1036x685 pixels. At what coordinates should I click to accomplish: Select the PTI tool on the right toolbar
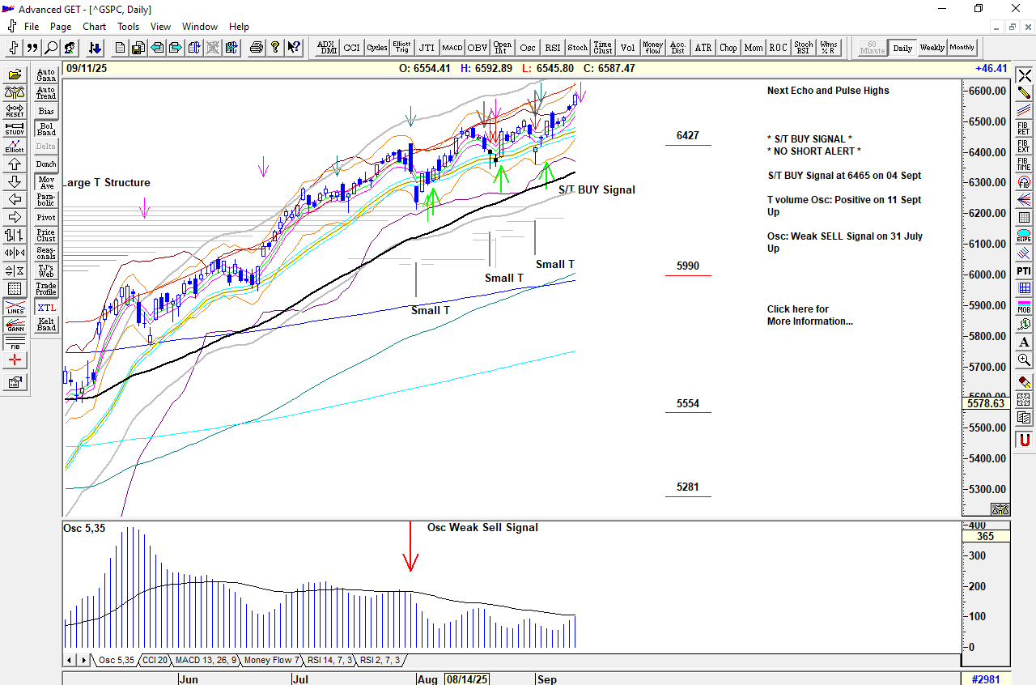[x=1024, y=270]
